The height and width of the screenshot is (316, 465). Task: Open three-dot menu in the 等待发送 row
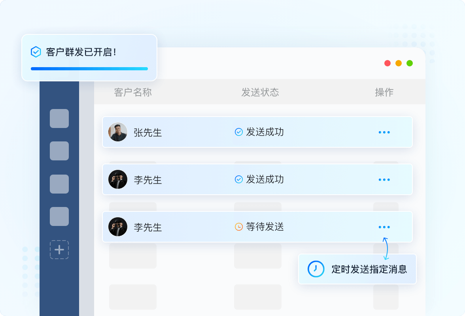pyautogui.click(x=384, y=227)
